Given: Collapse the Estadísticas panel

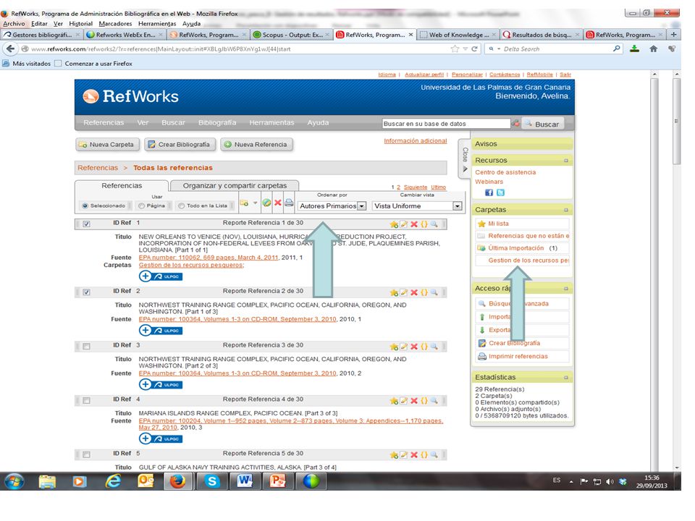Looking at the screenshot, I should tap(566, 378).
